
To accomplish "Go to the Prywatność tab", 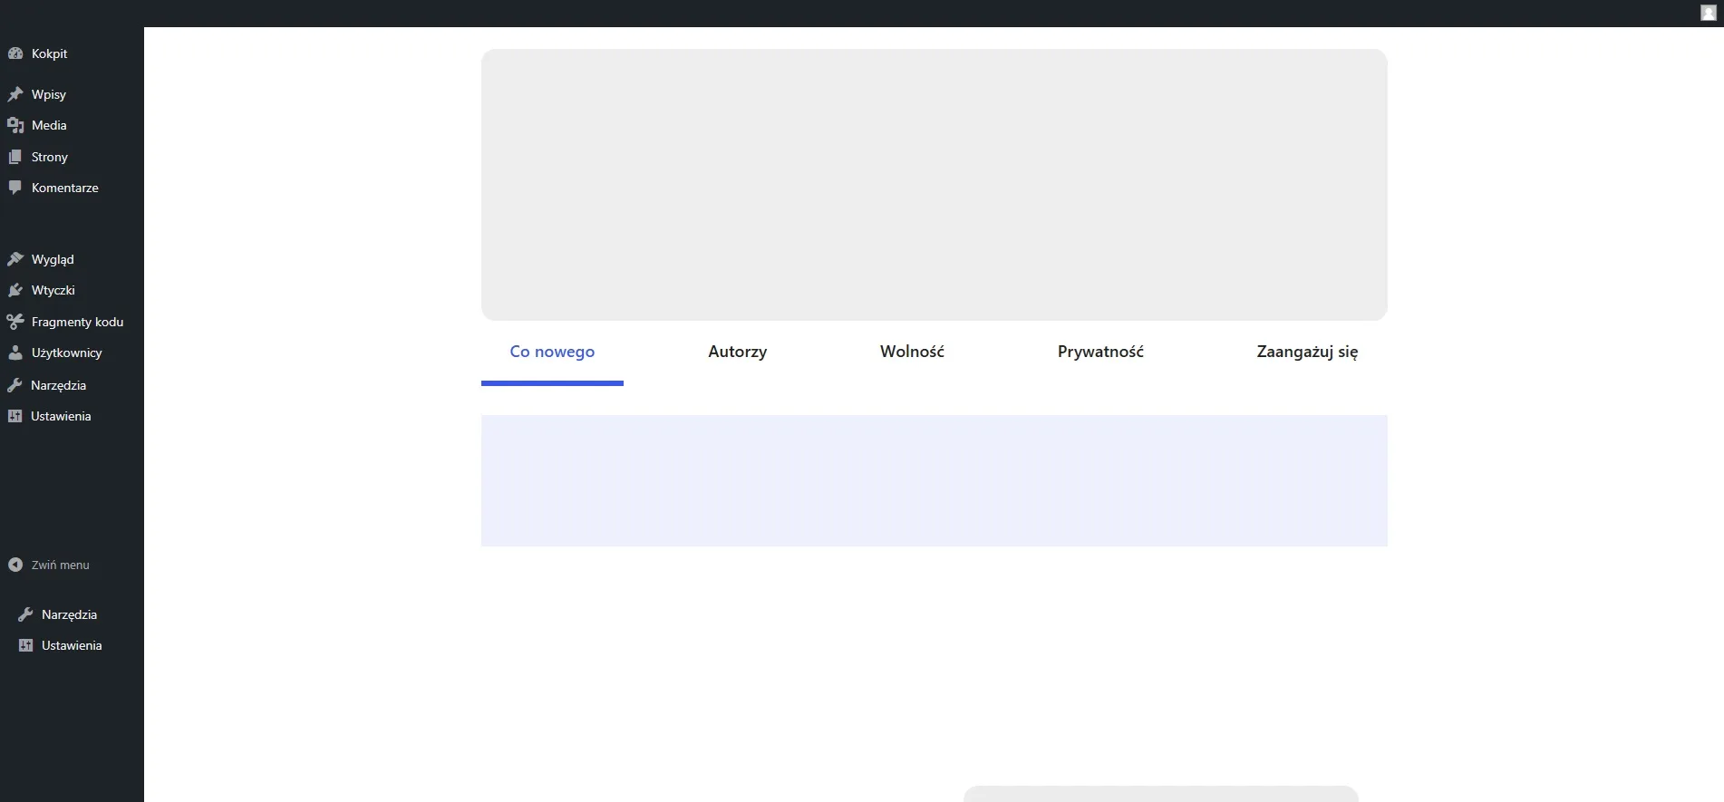I will coord(1100,352).
